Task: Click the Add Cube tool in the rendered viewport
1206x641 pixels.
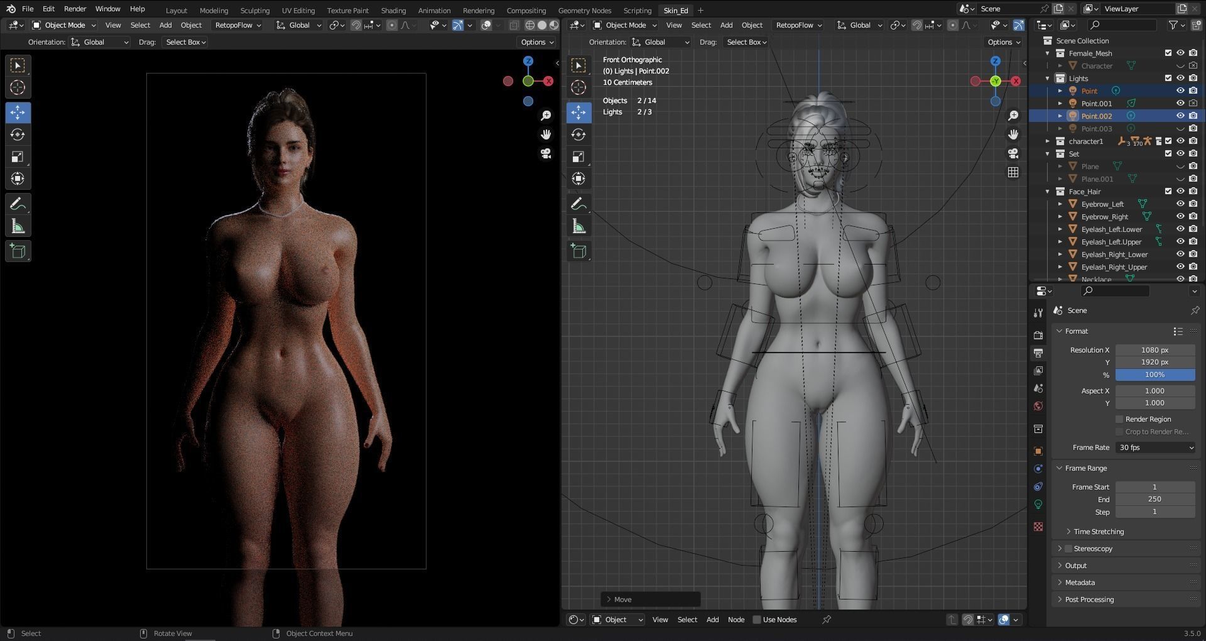Action: 18,251
